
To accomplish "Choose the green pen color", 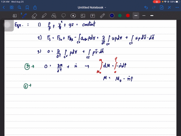I will pos(120,15).
